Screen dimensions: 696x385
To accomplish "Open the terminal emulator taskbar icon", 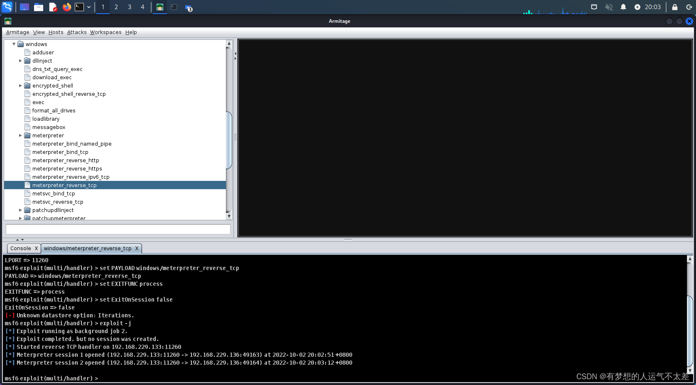I will (x=79, y=7).
